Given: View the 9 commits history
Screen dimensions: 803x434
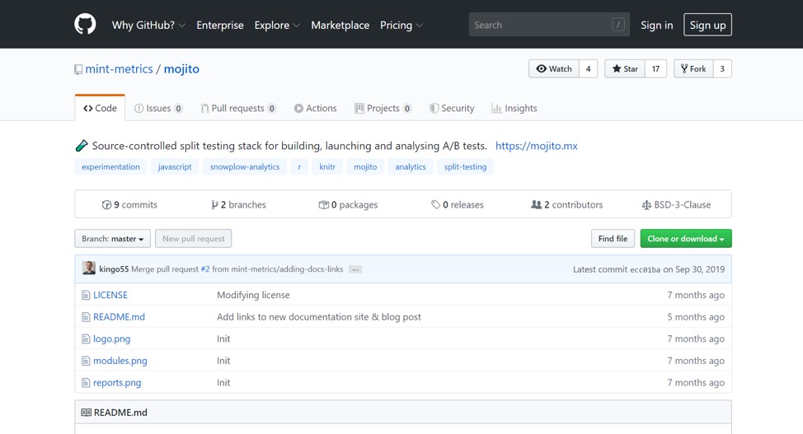Looking at the screenshot, I should point(129,205).
